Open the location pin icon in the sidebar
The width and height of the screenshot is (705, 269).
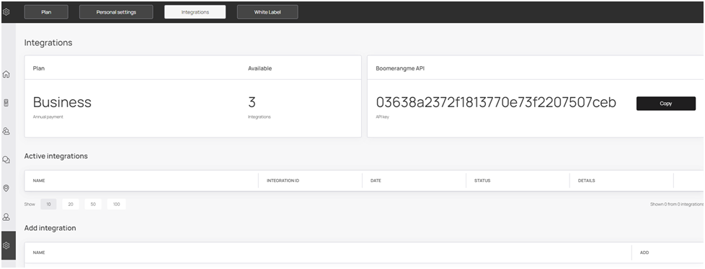coord(6,188)
